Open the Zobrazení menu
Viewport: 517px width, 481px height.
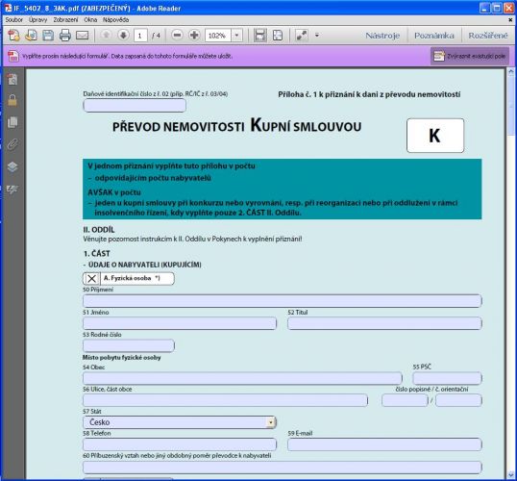[65, 20]
